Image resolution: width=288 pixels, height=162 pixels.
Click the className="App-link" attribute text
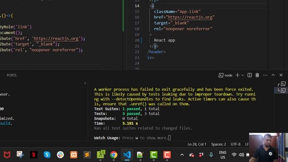pos(177,12)
